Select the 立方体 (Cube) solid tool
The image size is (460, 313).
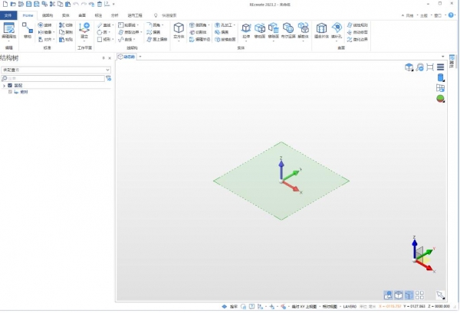[x=179, y=29]
